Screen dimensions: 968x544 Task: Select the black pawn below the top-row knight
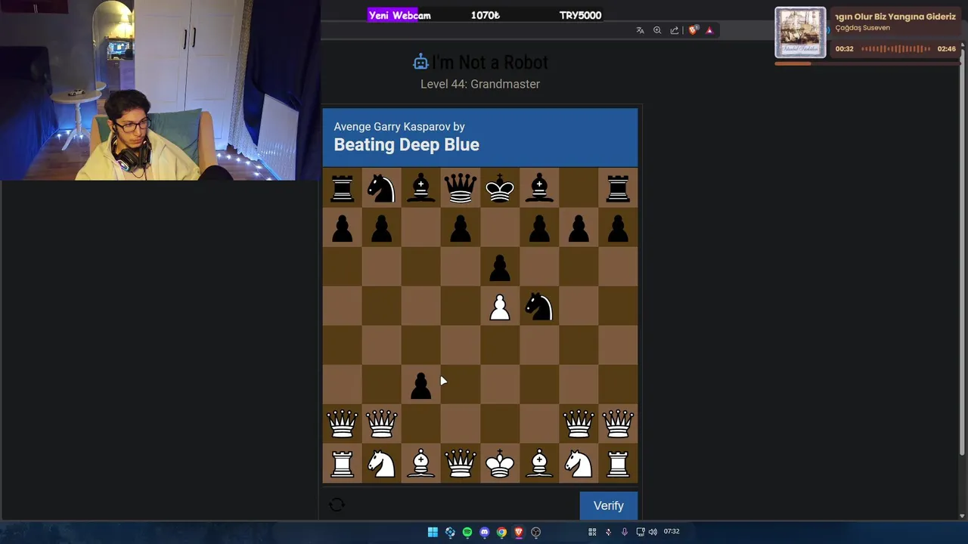(x=382, y=227)
